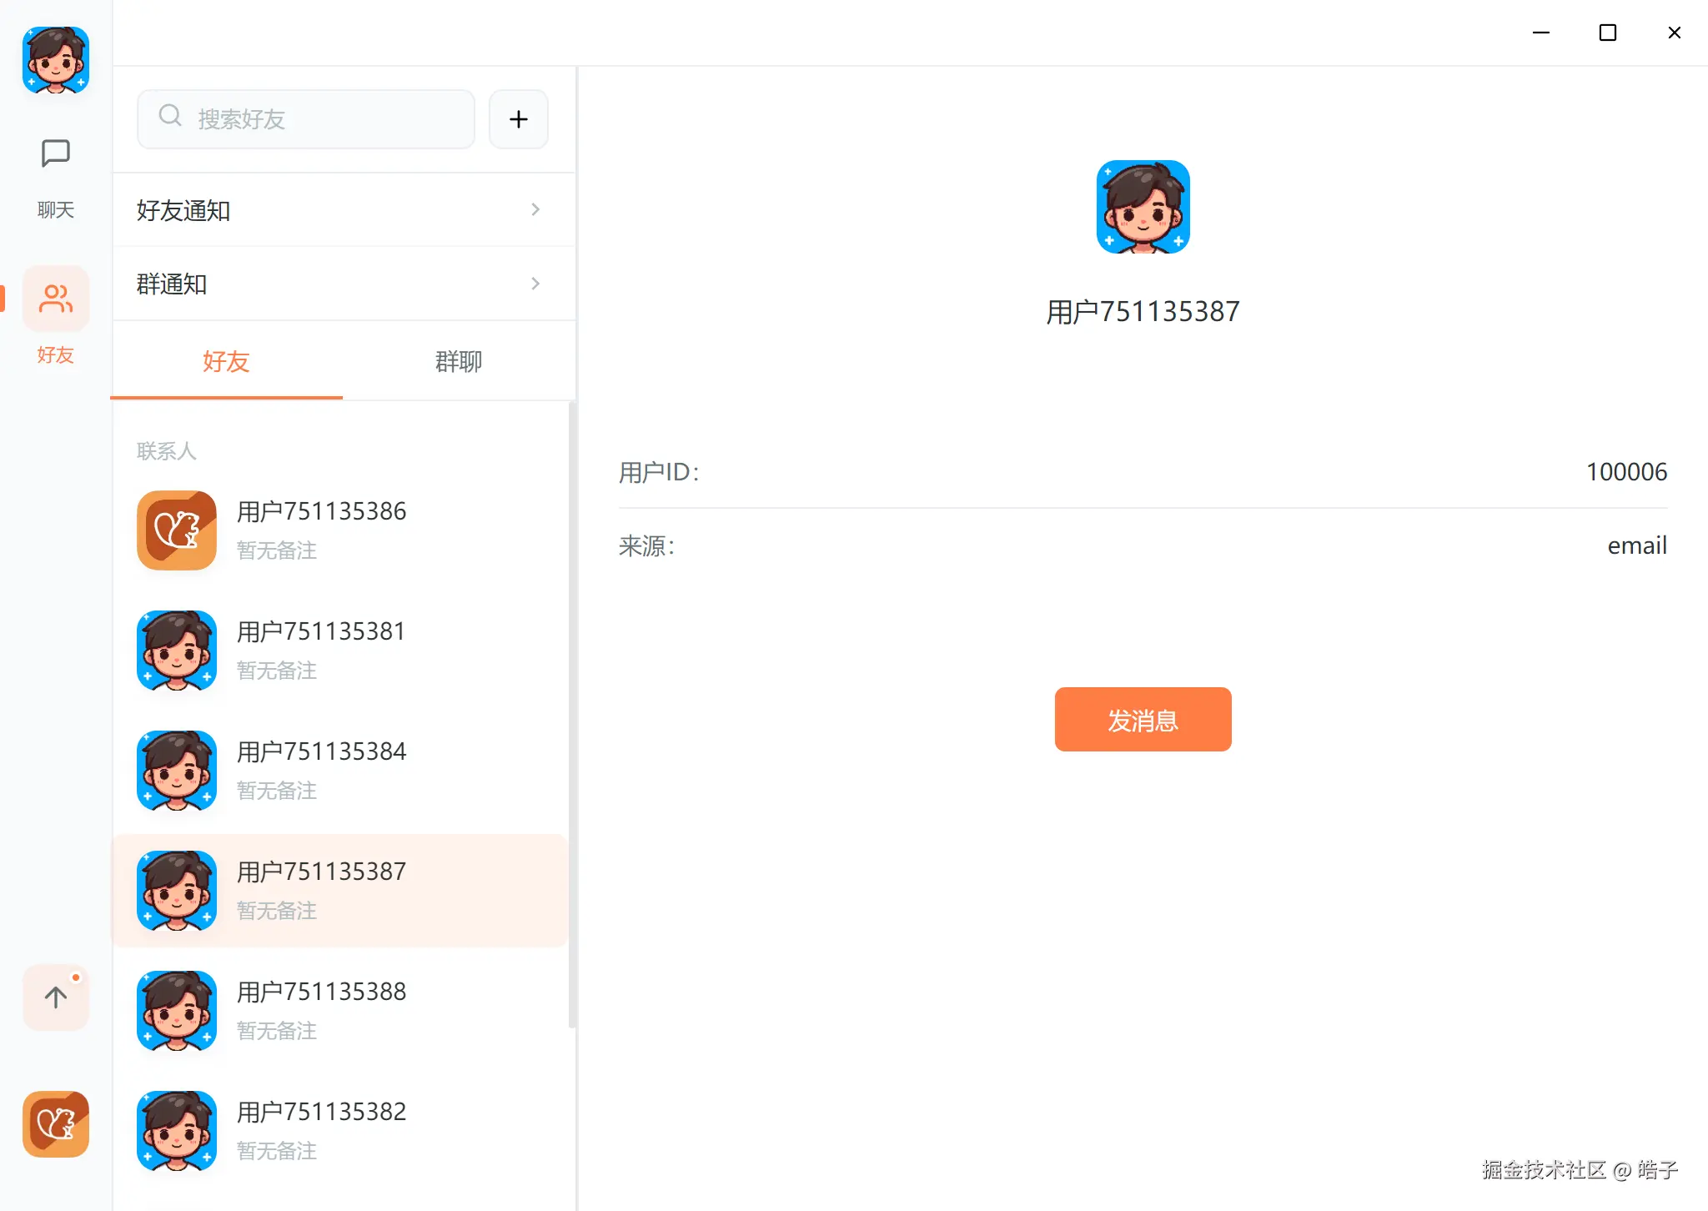Click avatar of 用户751135382
The height and width of the screenshot is (1211, 1708).
[177, 1130]
